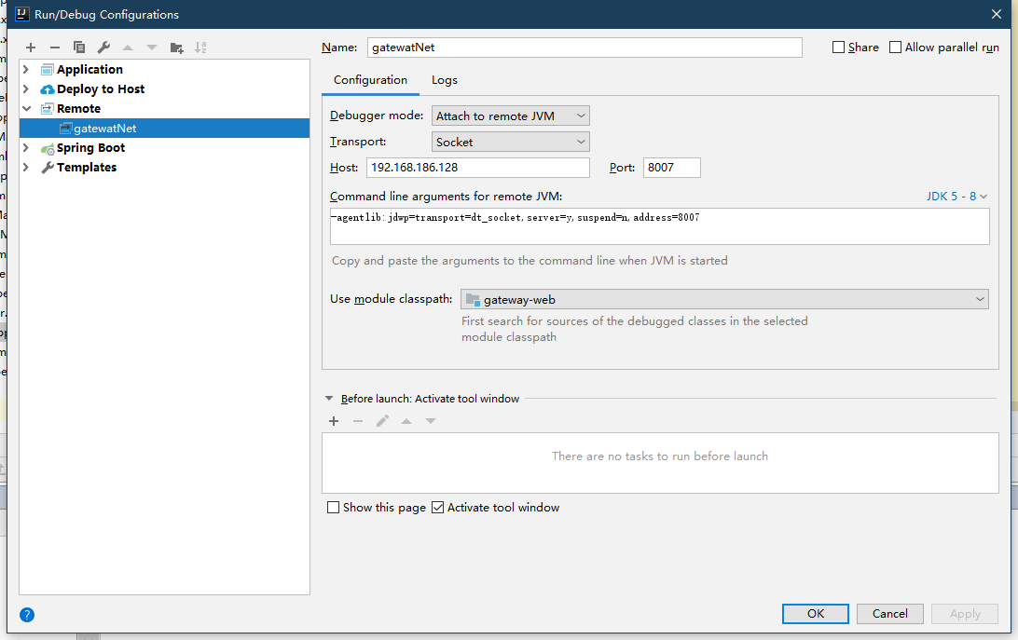1018x640 pixels.
Task: Click the Apply button
Action: click(964, 613)
